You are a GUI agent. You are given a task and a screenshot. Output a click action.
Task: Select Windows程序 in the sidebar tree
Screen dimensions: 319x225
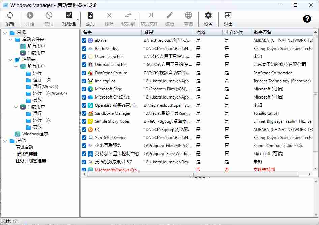pos(35,134)
